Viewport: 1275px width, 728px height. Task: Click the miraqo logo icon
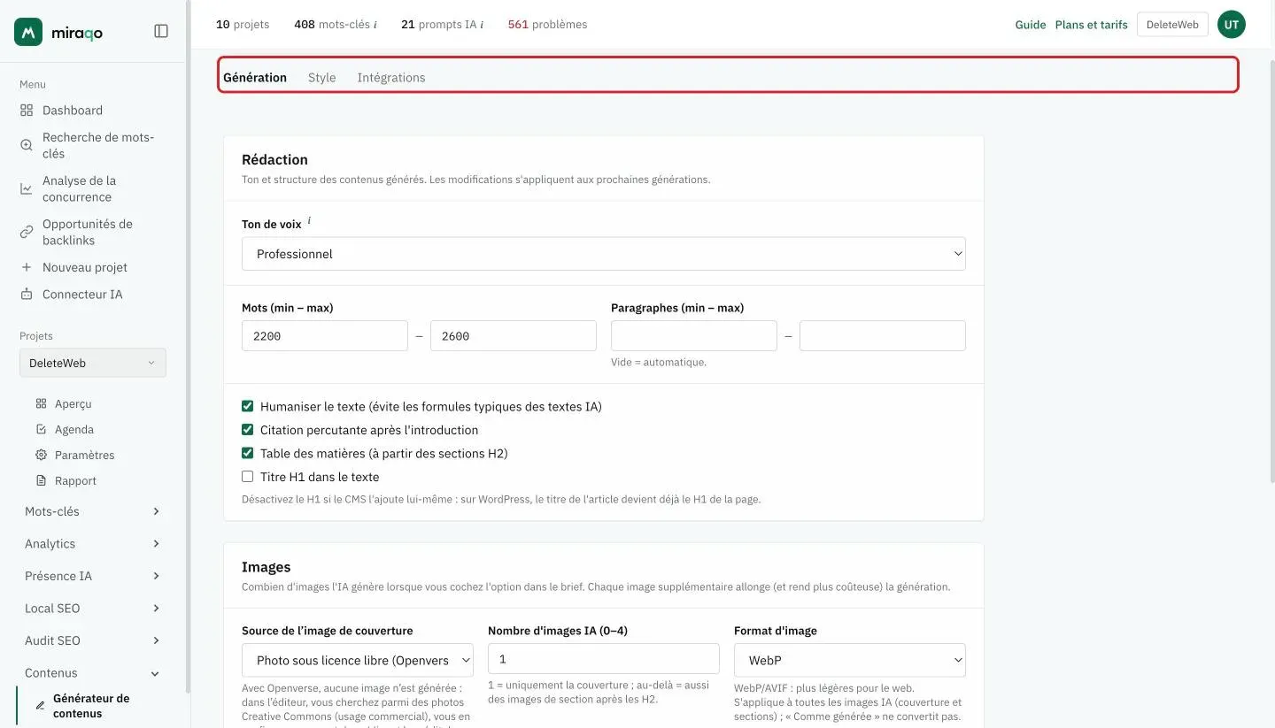point(28,32)
